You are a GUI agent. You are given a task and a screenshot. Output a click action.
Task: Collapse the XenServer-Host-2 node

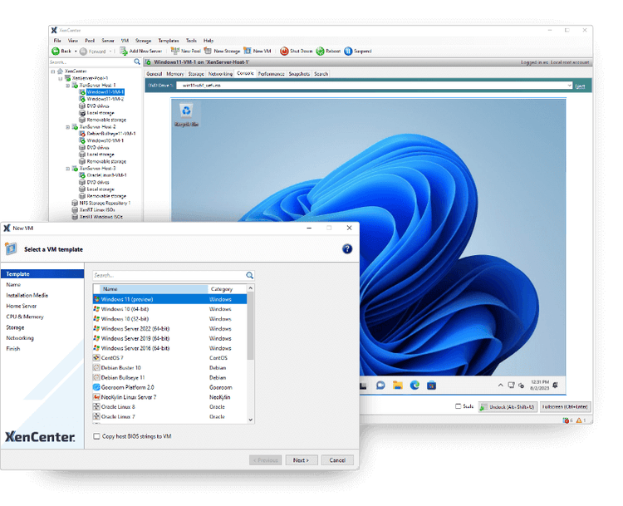coord(67,127)
